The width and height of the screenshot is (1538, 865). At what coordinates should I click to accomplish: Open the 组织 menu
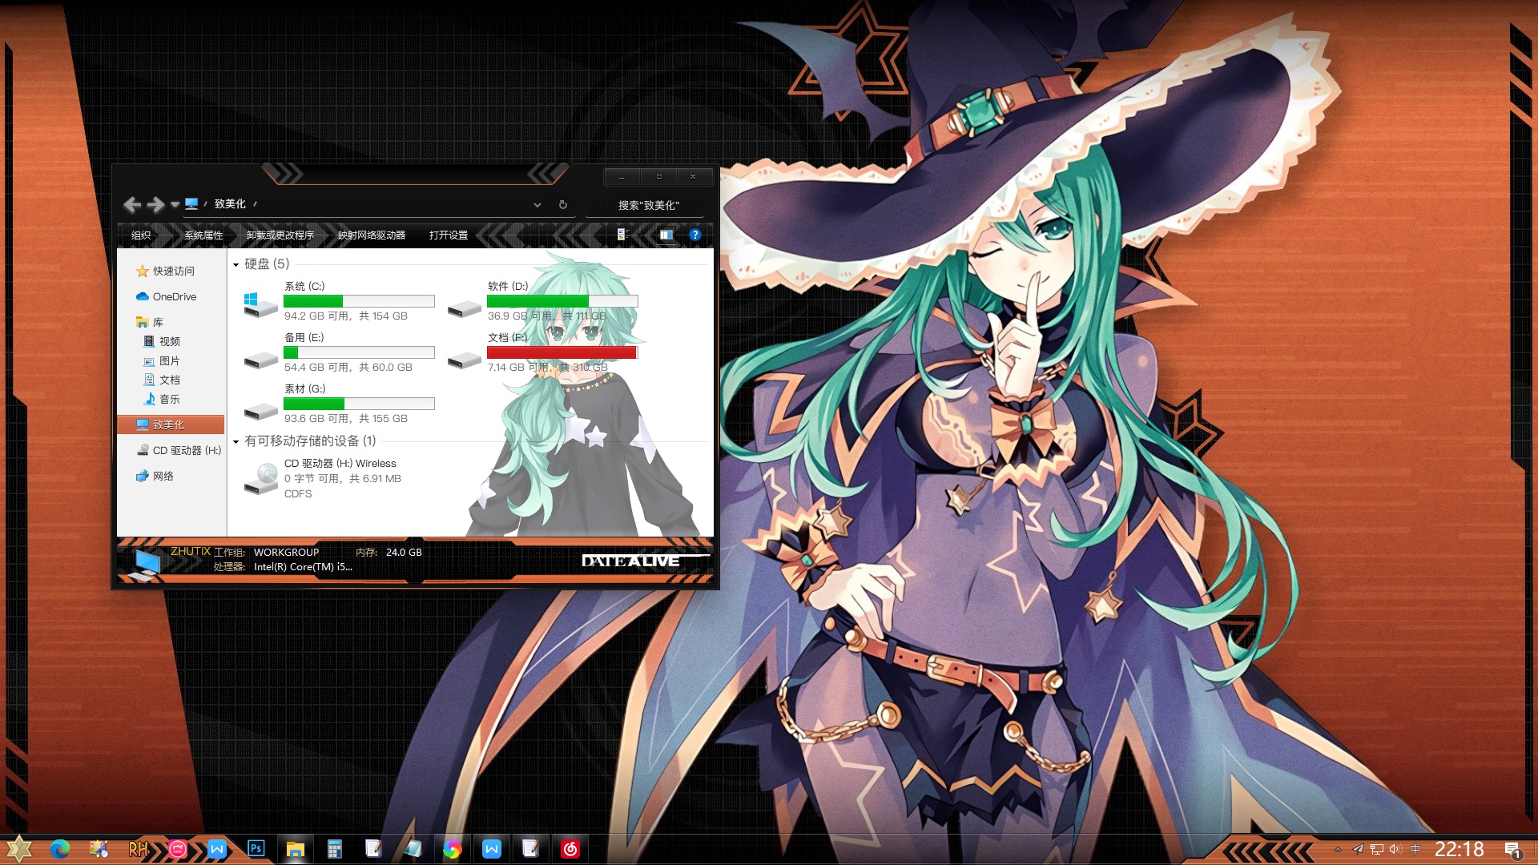(x=141, y=235)
